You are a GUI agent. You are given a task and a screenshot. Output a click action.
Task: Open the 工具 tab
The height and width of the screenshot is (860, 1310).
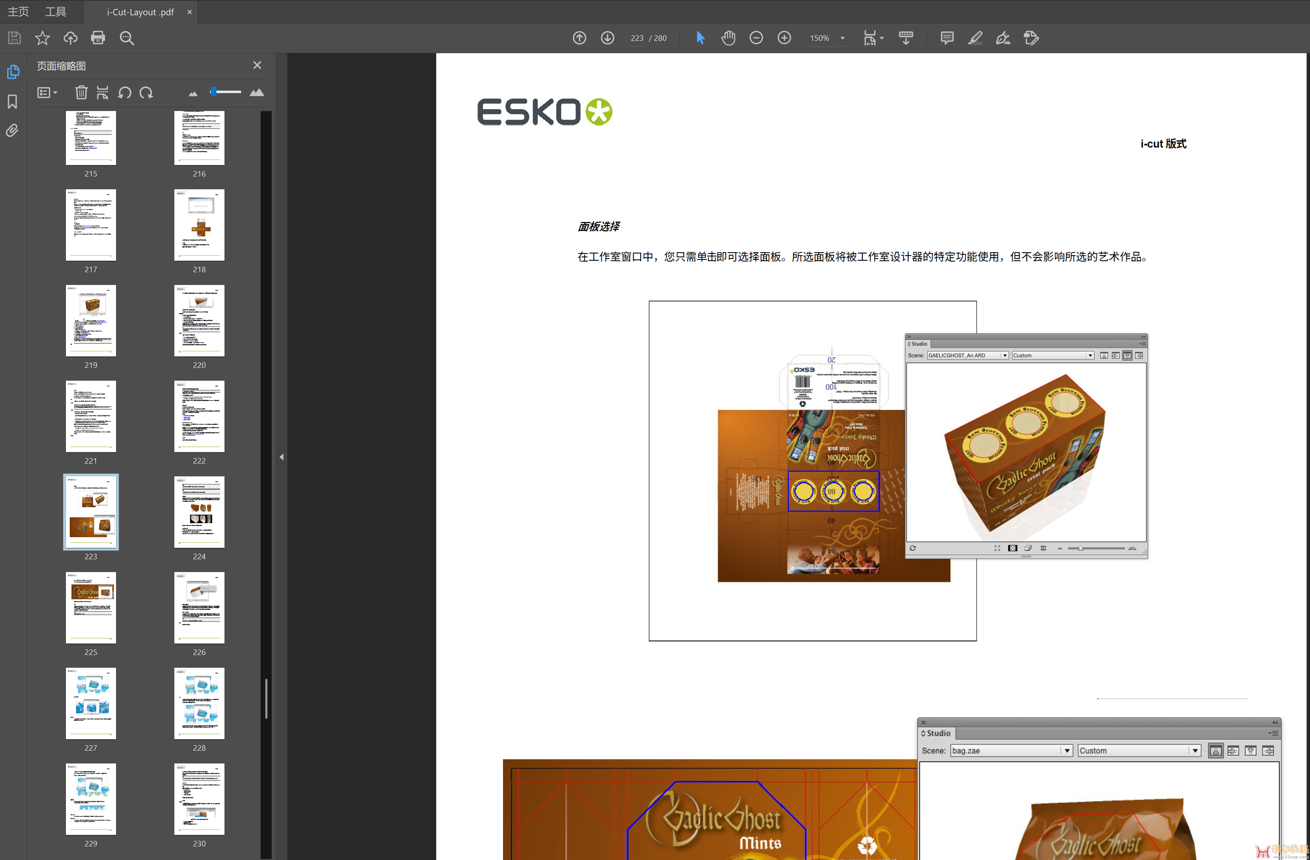[56, 11]
